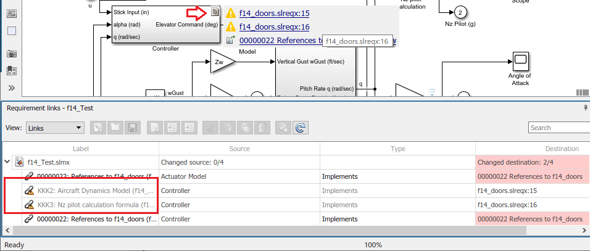Select the area annotation tool in palette
Viewport: 590px width, 251px height.
pyautogui.click(x=12, y=31)
